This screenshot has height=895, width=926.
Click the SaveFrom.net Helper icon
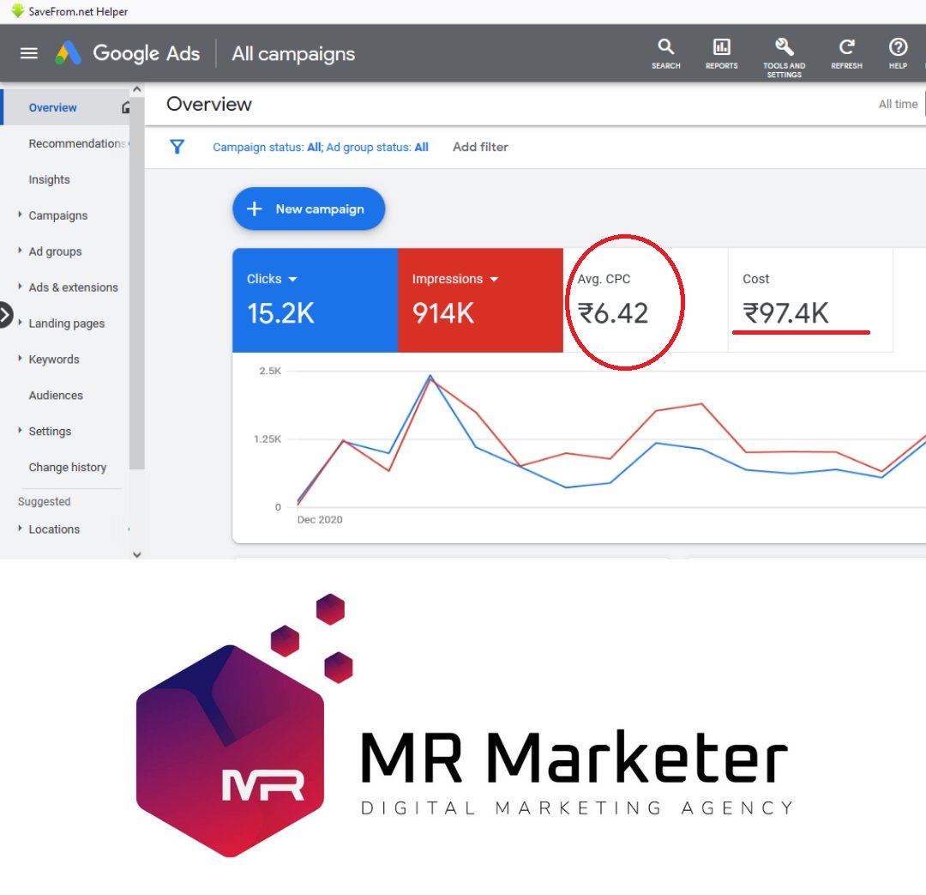coord(18,10)
